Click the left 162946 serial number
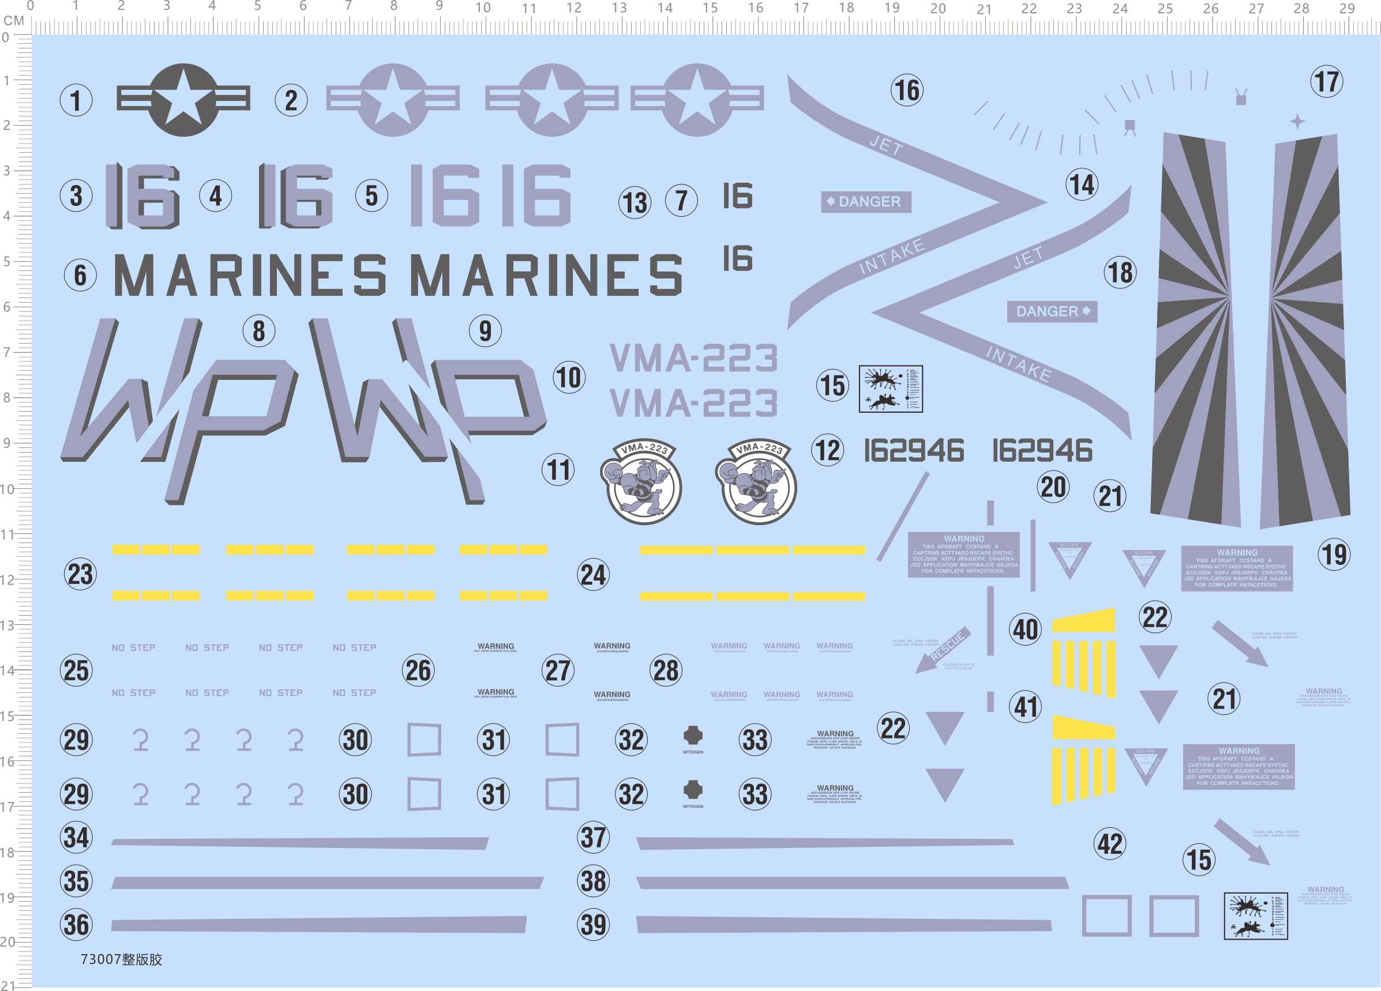1381x991 pixels. [x=913, y=451]
